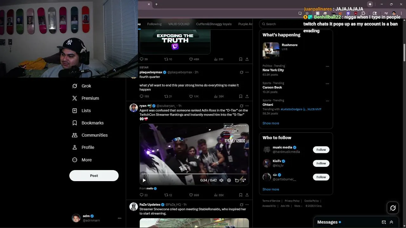This screenshot has height=228, width=406.
Task: Bookmark plaqueboymax fourth quarter post
Action: click(241, 96)
